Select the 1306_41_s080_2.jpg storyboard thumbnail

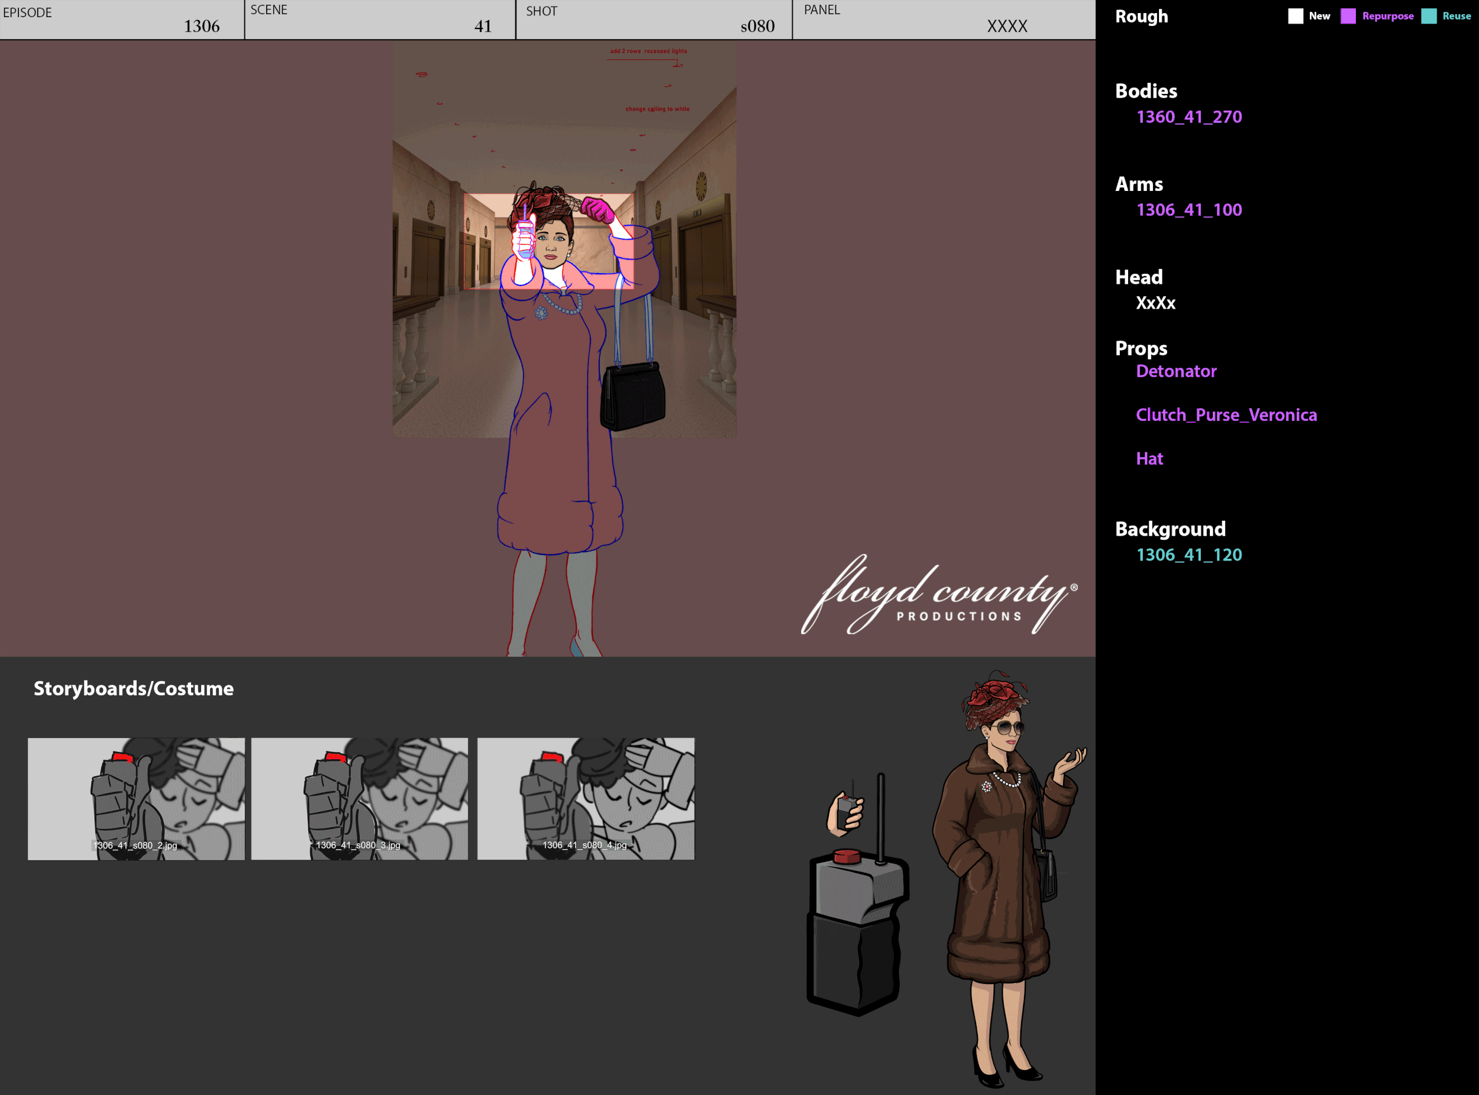pos(136,799)
